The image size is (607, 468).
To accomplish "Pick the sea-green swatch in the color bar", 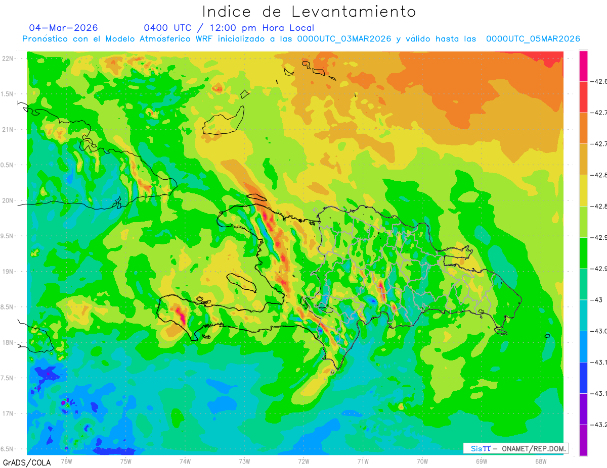I will (x=583, y=284).
